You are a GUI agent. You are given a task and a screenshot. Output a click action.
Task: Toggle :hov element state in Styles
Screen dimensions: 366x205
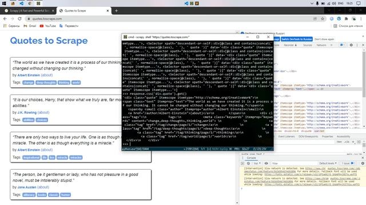tap(339, 142)
